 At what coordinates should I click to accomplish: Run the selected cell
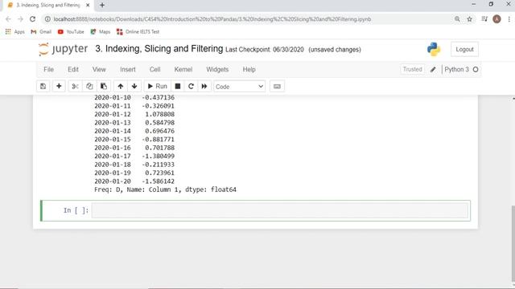pyautogui.click(x=158, y=87)
